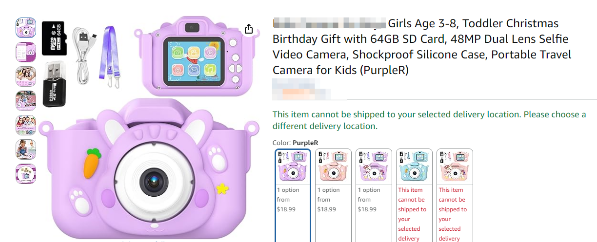
Task: Open the second gallery thumbnail showing specs
Action: [x=26, y=52]
